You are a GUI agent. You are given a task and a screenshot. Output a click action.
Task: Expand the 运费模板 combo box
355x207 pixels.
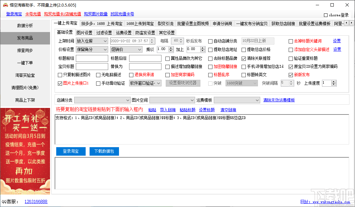click(x=237, y=100)
